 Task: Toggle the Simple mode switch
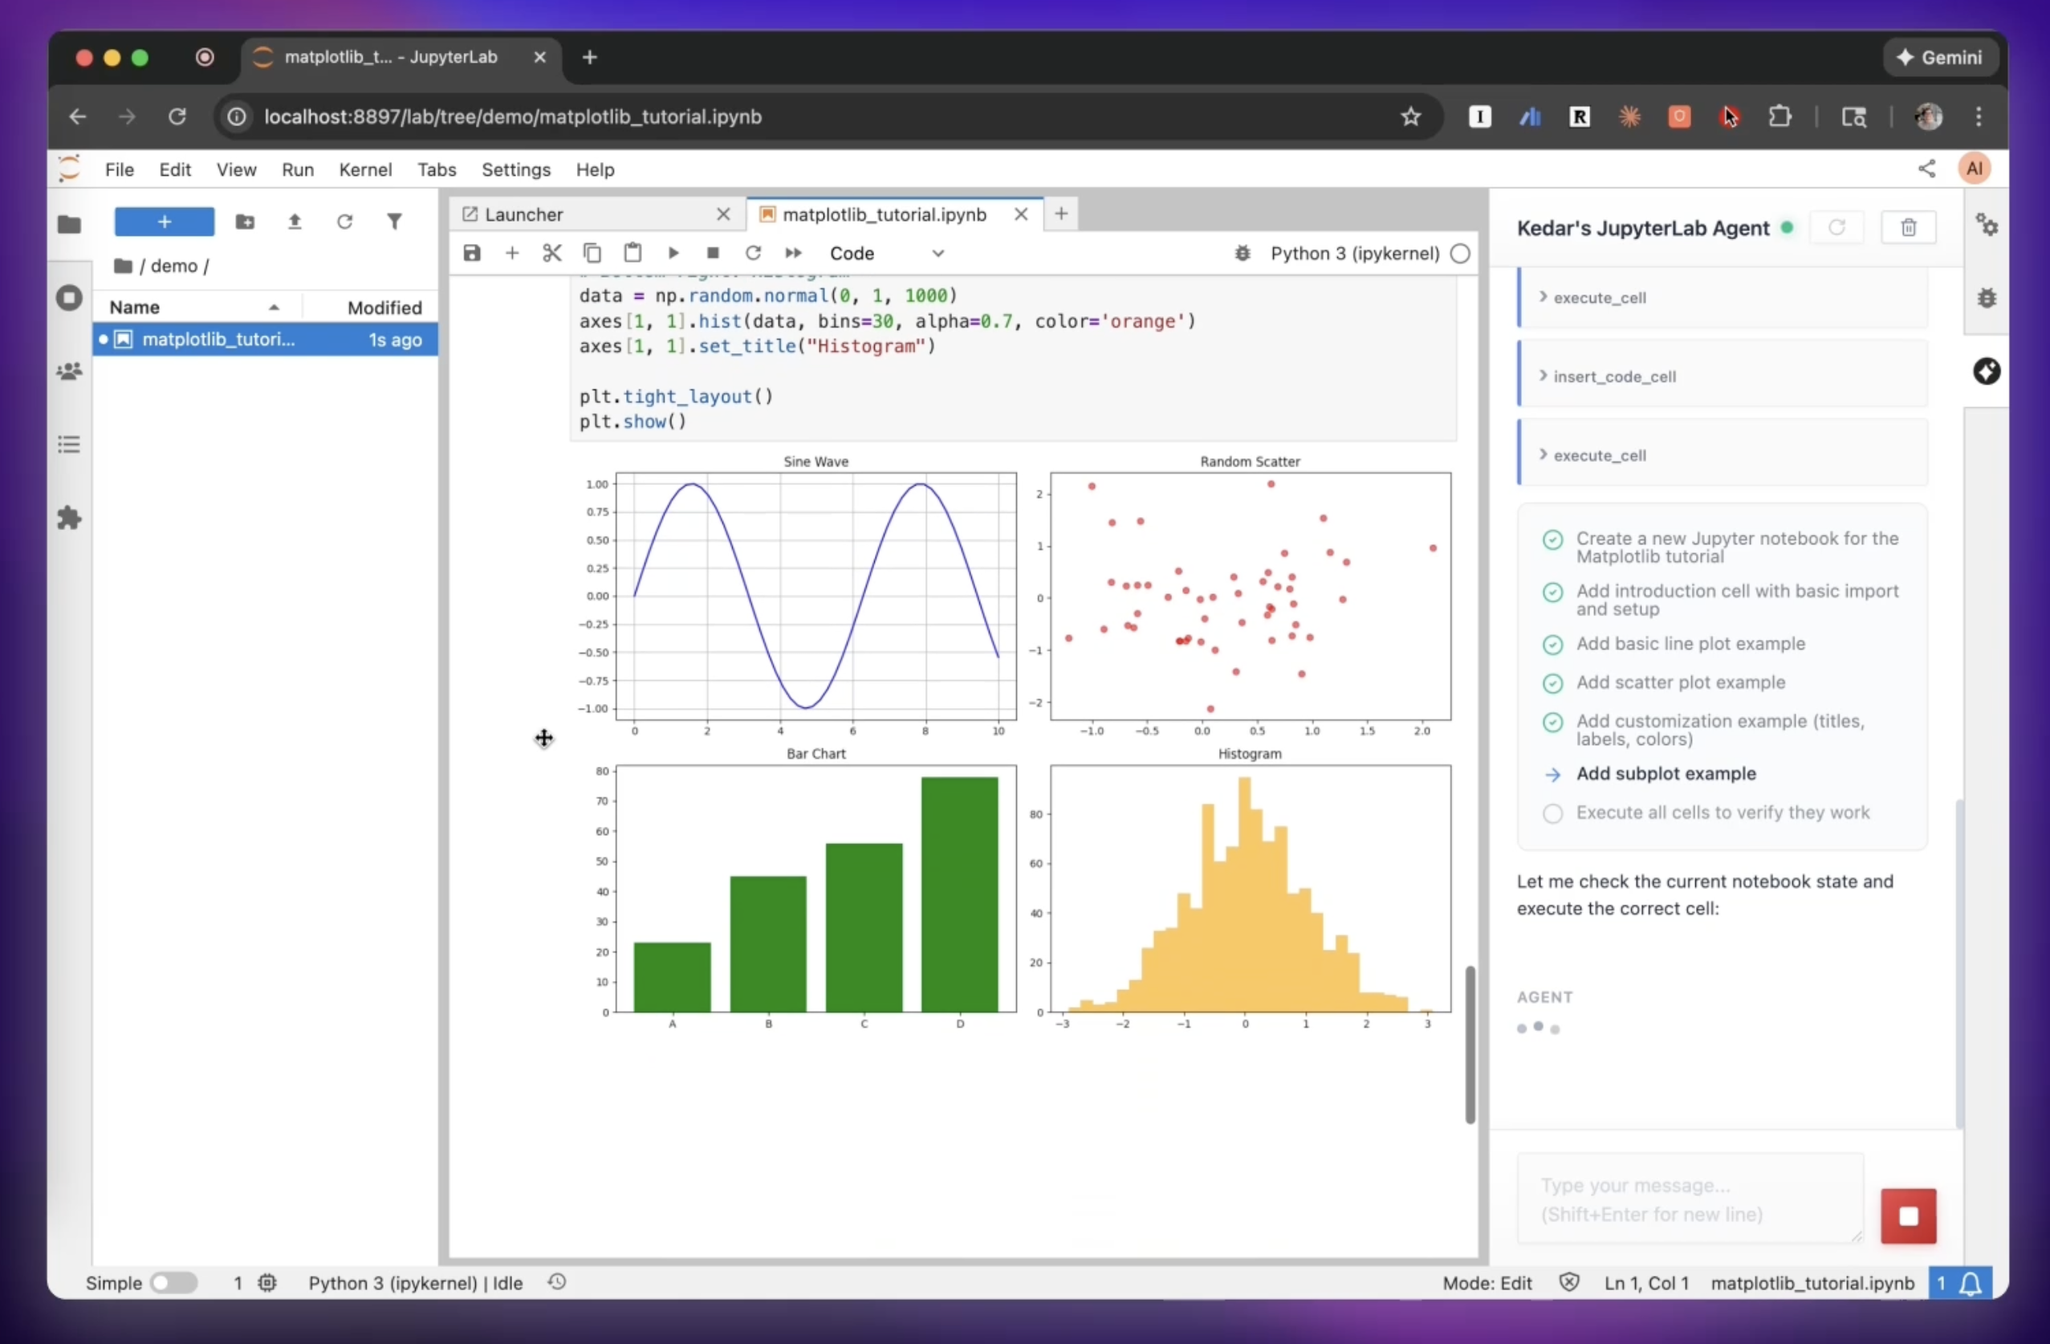pos(173,1283)
